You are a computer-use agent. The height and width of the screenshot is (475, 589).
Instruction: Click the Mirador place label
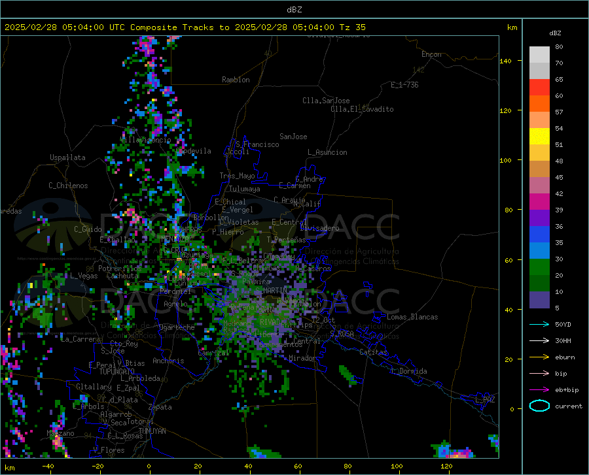302,358
